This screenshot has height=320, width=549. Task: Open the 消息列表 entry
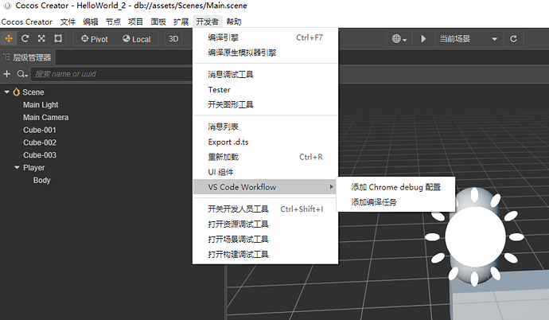266,127
